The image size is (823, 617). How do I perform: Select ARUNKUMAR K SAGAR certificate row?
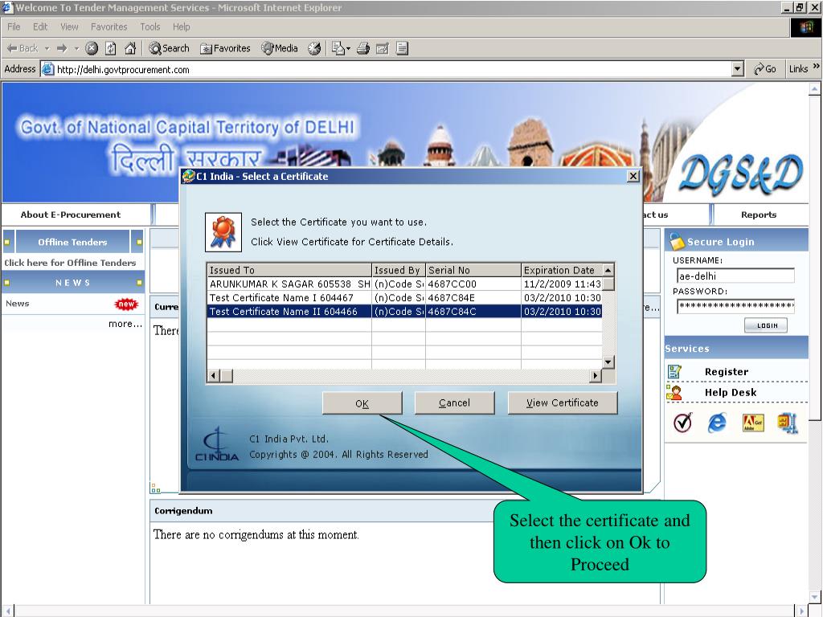[405, 284]
